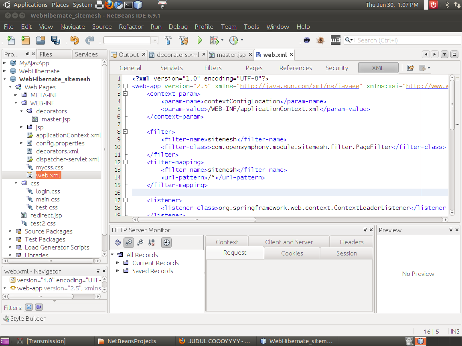Click the Search (Ctrl+I) field
The image size is (462, 346).
[407, 40]
